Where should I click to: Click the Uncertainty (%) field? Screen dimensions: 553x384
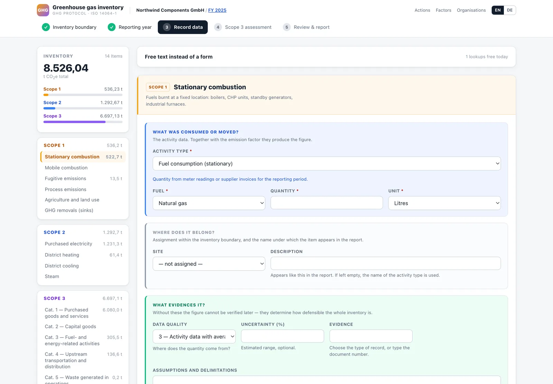(282, 336)
